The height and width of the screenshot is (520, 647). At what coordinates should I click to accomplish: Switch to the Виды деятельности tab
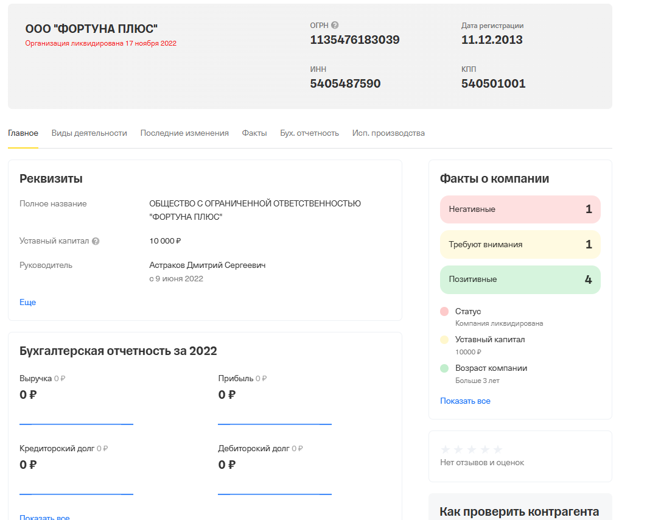(x=89, y=133)
